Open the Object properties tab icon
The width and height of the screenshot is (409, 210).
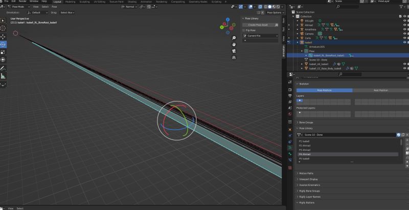290,130
